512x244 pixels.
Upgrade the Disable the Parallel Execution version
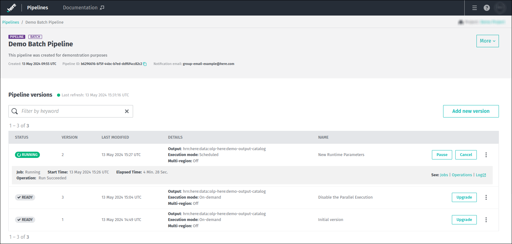464,197
